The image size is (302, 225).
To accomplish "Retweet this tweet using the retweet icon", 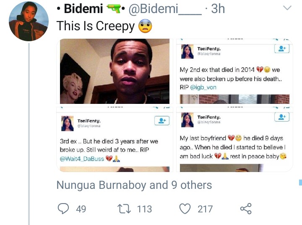I will coord(123,208).
